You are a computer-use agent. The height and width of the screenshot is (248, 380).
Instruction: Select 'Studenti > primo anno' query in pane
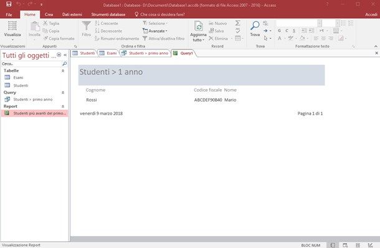pyautogui.click(x=35, y=99)
